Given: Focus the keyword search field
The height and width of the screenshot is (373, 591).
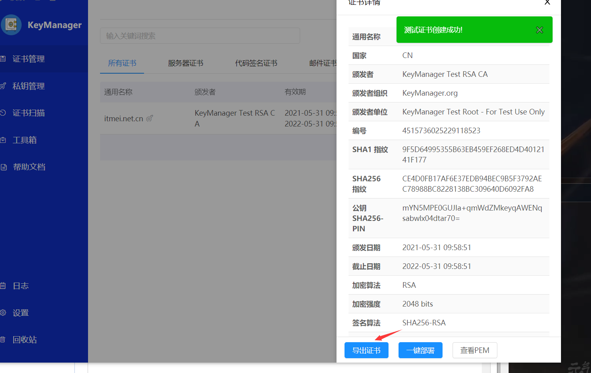Looking at the screenshot, I should pyautogui.click(x=200, y=36).
